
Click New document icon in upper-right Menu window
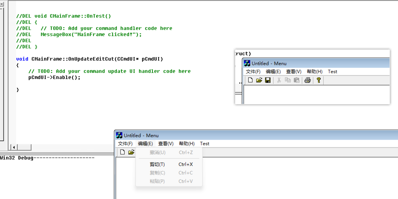pos(250,80)
